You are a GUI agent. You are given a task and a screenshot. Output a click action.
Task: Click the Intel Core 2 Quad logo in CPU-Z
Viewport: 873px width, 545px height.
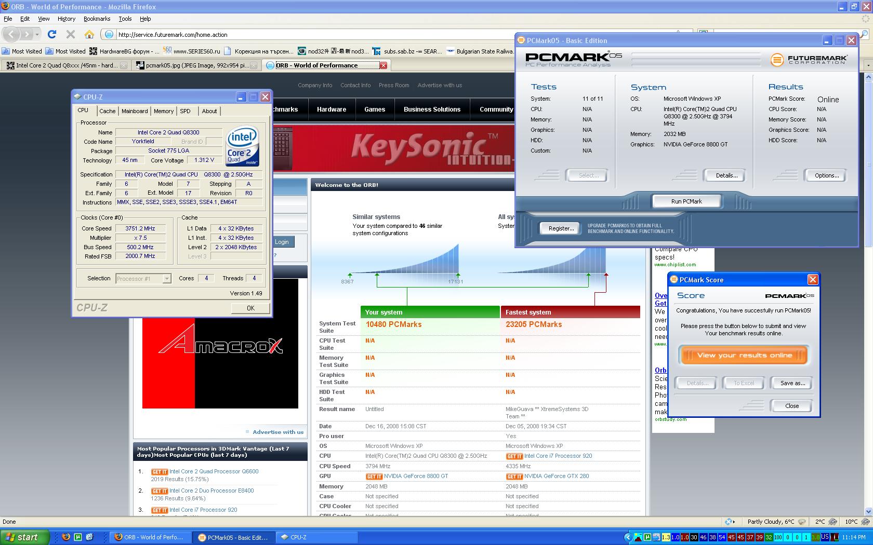[242, 147]
